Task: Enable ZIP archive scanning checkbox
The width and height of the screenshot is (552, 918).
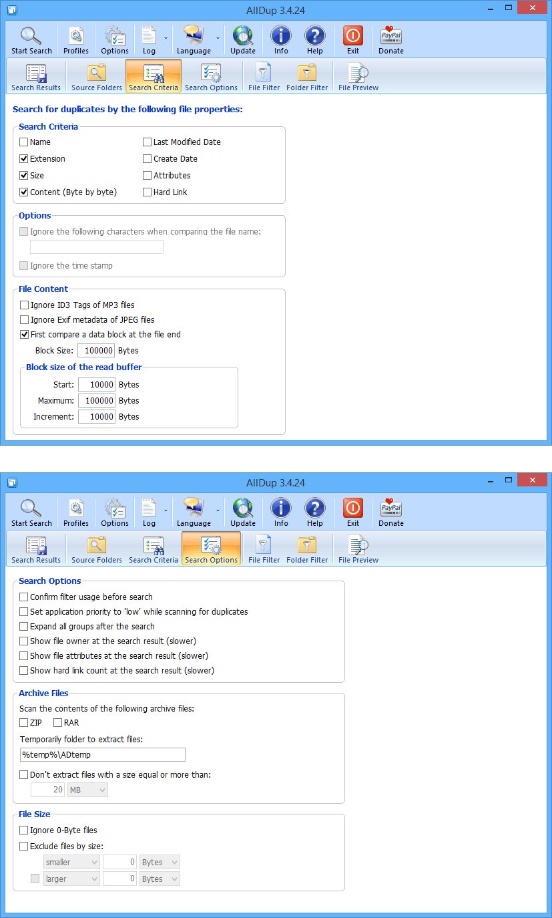Action: [x=25, y=723]
